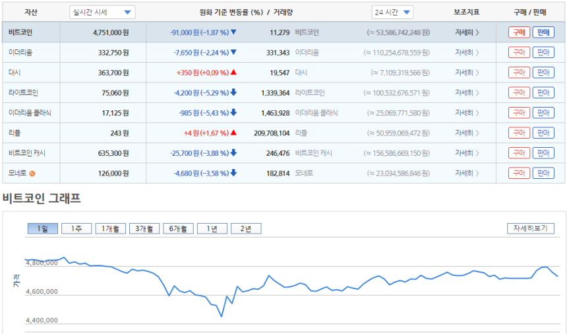The image size is (567, 334).
Task: Click 판매 in the 비트코인 캐시 row
Action: pyautogui.click(x=543, y=153)
